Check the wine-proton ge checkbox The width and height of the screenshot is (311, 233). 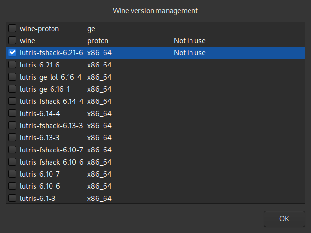12,28
